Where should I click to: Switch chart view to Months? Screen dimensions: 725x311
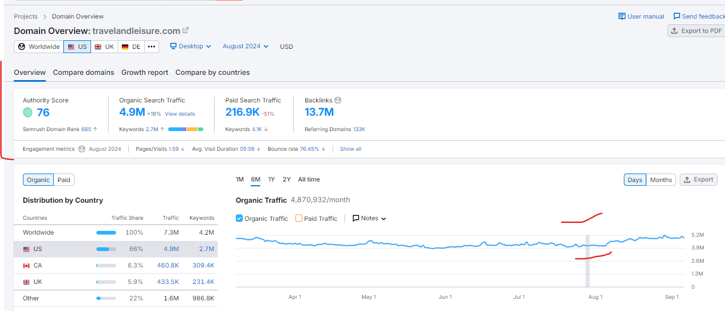coord(661,180)
